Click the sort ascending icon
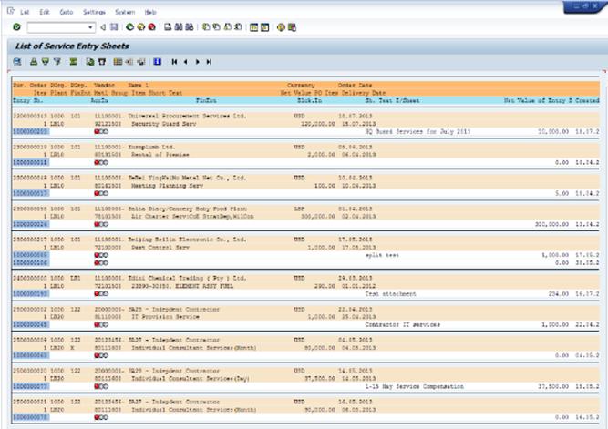Viewport: 608px width, 429px height. (34, 62)
